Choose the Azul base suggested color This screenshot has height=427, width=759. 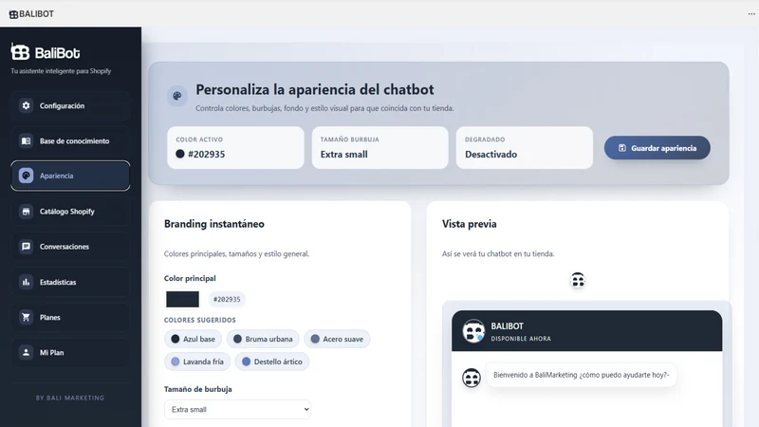(193, 339)
